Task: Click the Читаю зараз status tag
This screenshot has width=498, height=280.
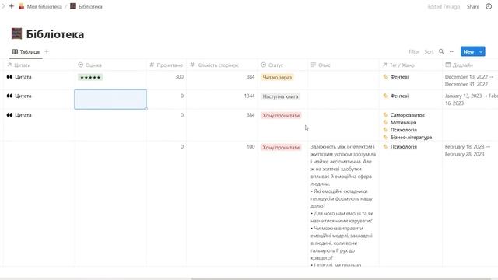Action: click(277, 77)
